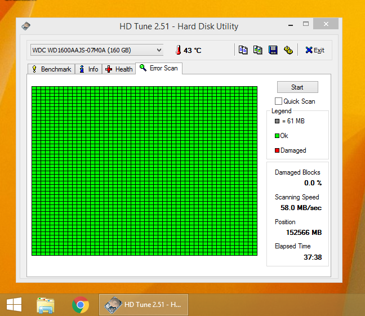Click the Scanning Speed label
365x316 pixels.
tap(297, 197)
